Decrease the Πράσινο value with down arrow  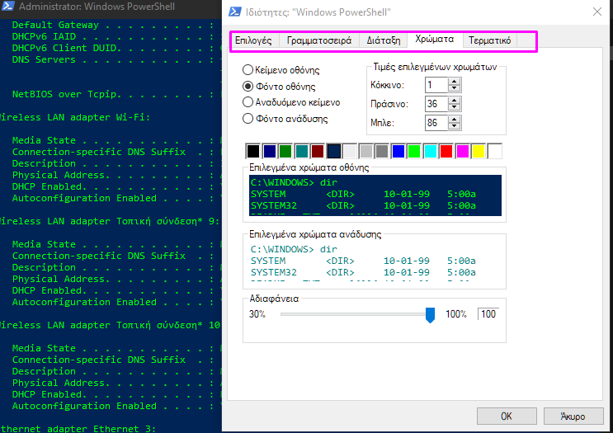[454, 107]
